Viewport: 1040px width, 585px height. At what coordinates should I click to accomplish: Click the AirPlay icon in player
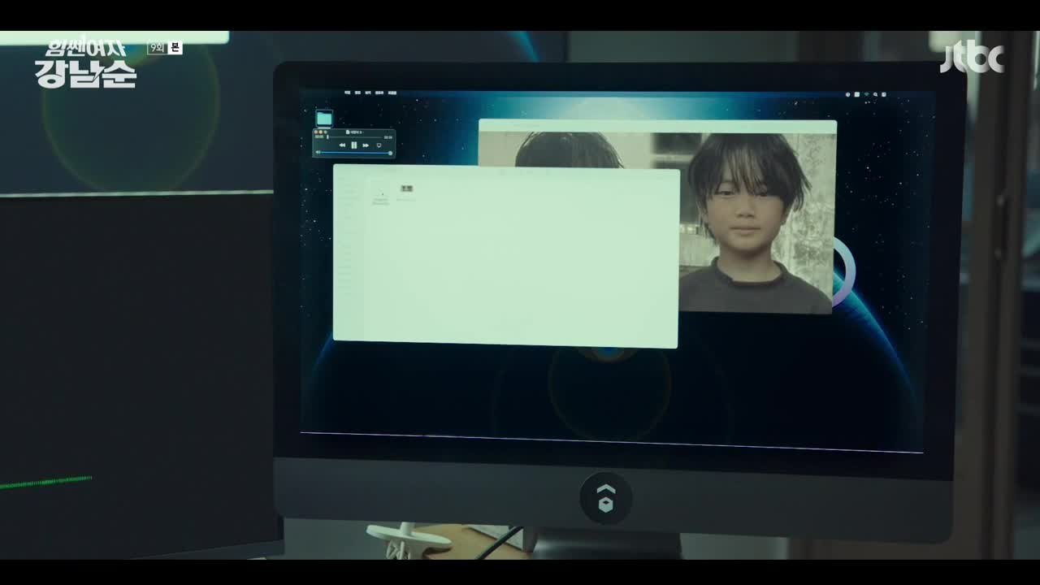(x=379, y=145)
